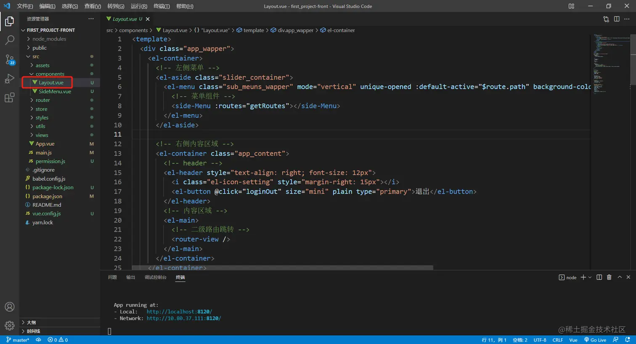Toggle Go Live server in status bar

point(595,340)
